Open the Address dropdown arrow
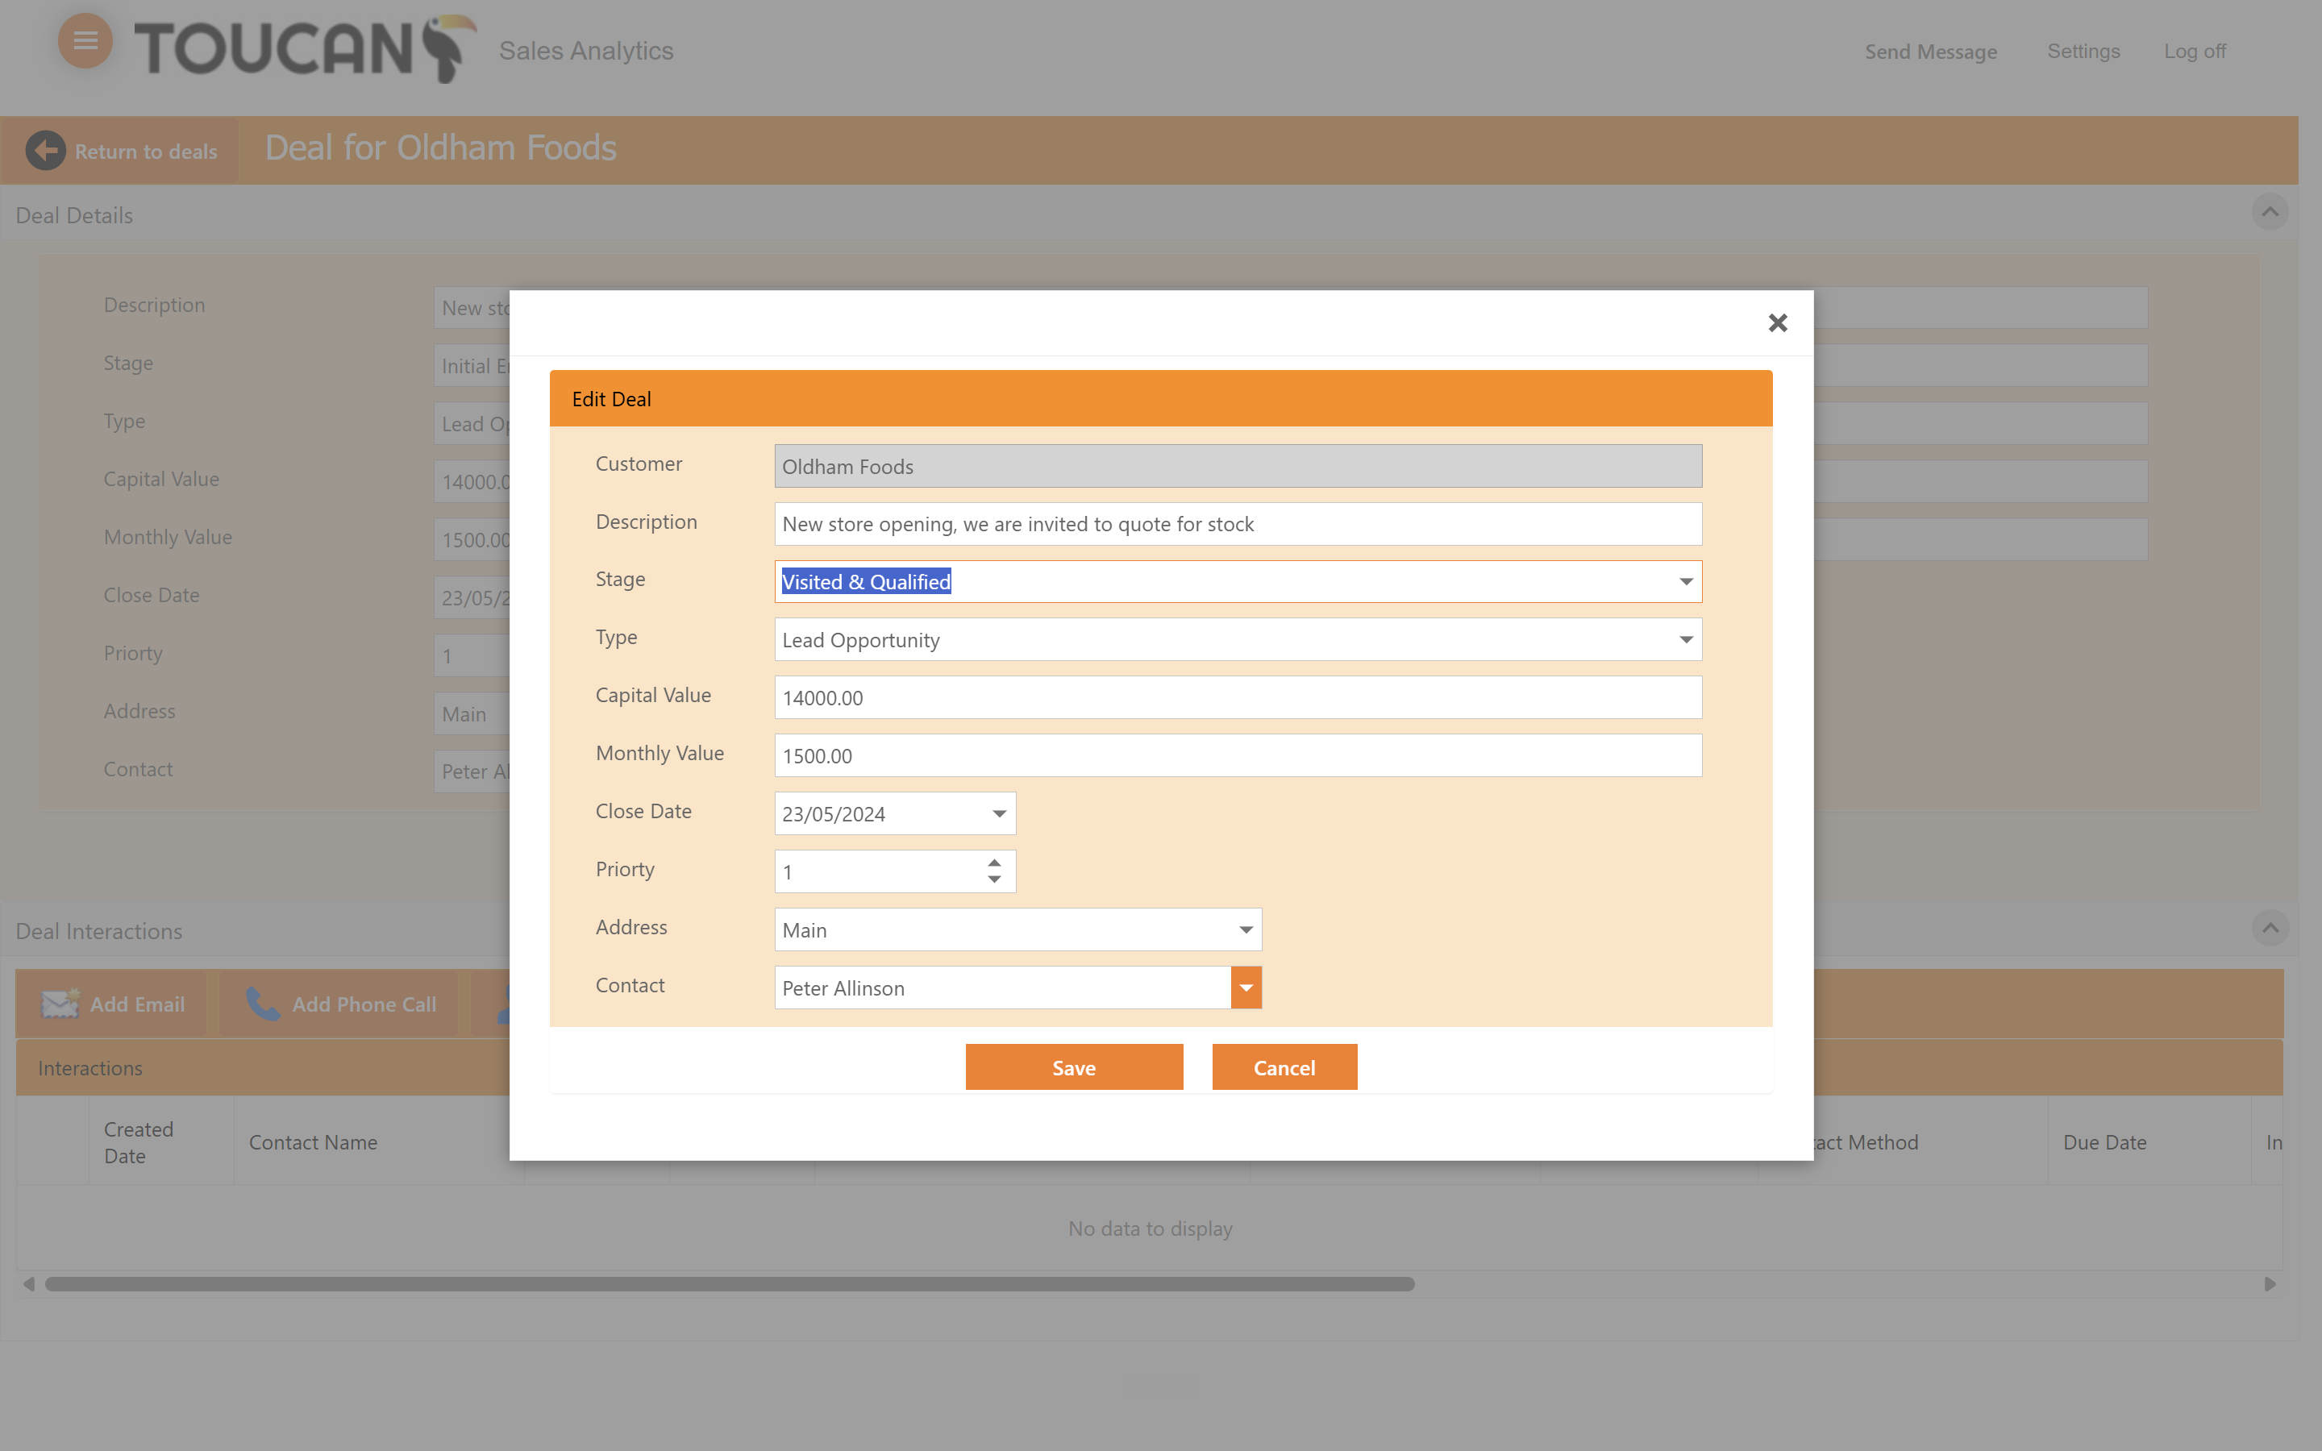Image resolution: width=2322 pixels, height=1451 pixels. 1246,930
